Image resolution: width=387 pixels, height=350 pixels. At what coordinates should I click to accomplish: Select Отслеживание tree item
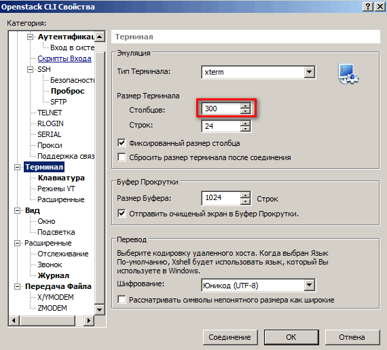(63, 254)
